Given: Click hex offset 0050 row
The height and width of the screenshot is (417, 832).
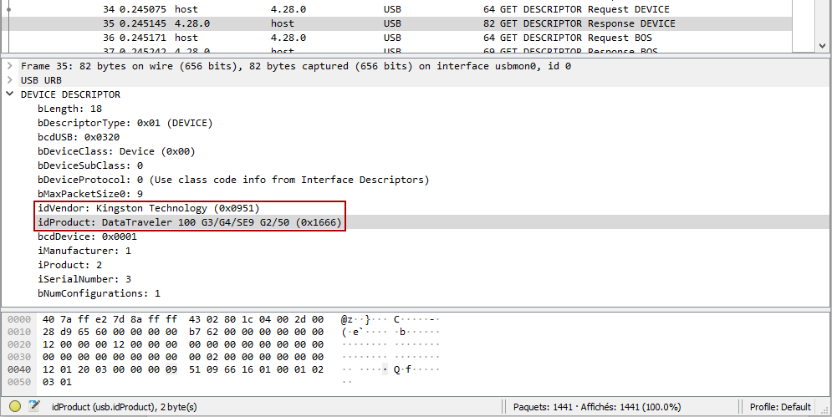Looking at the screenshot, I should click(x=19, y=382).
